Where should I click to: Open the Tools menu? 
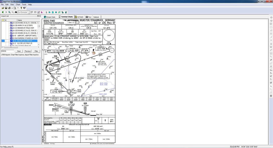point(24,4)
